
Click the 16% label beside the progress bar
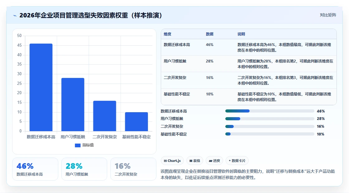[x=321, y=126]
